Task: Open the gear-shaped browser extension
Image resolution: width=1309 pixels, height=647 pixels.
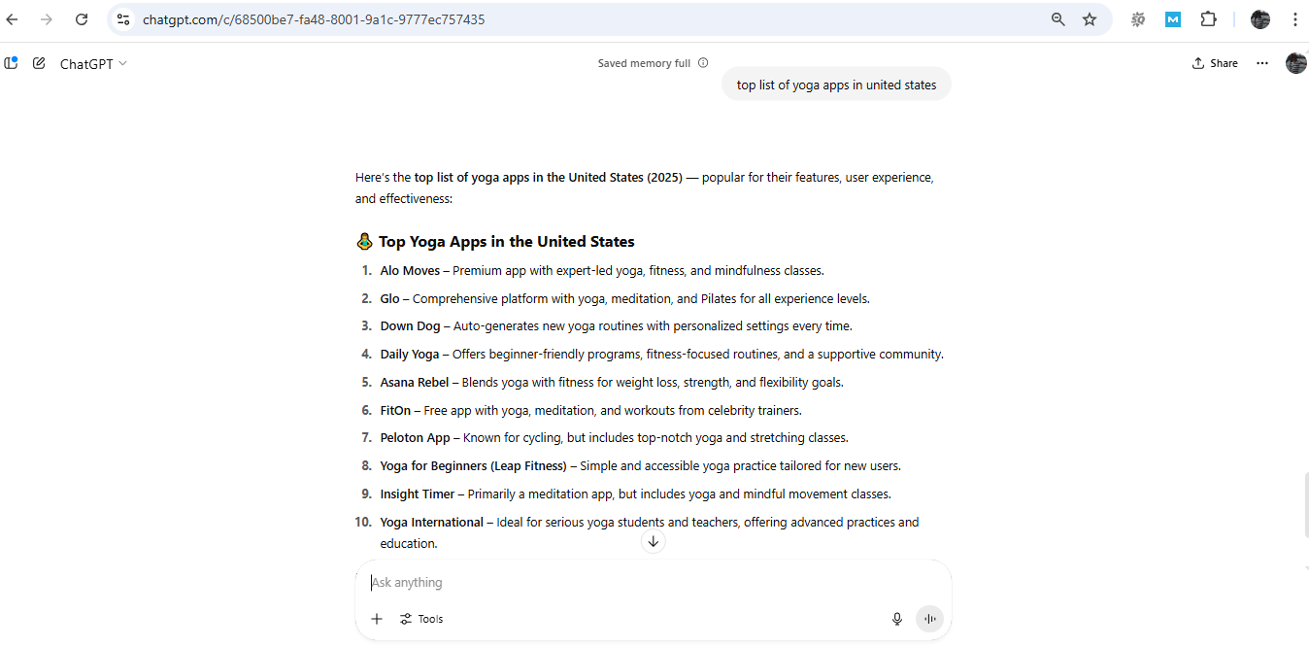Action: point(1138,19)
